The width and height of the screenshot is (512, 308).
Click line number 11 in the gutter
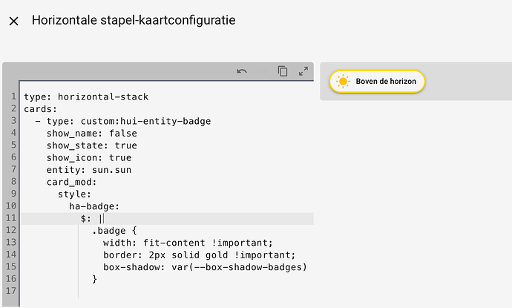click(x=11, y=218)
